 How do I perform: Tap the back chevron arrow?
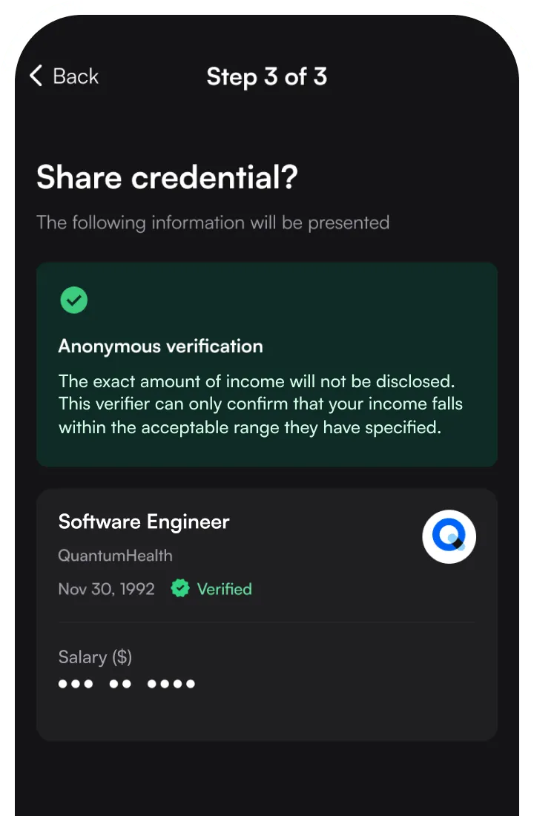[36, 76]
